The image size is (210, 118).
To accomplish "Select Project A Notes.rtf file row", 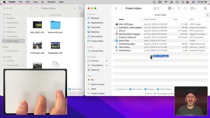I will (x=160, y=37).
